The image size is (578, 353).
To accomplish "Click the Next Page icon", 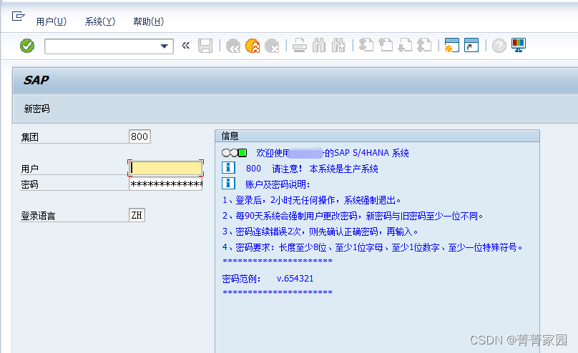I will (x=405, y=45).
